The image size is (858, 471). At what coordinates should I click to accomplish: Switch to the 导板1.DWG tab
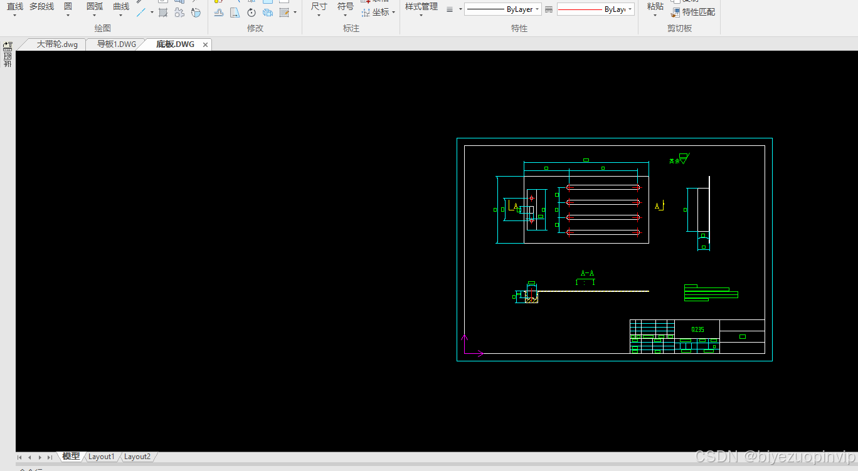[116, 44]
